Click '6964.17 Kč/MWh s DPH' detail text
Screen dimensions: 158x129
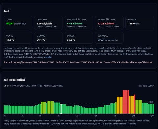click(x=46, y=26)
